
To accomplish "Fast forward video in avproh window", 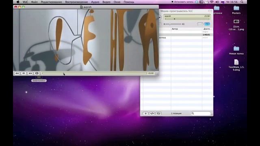I will coord(30,73).
